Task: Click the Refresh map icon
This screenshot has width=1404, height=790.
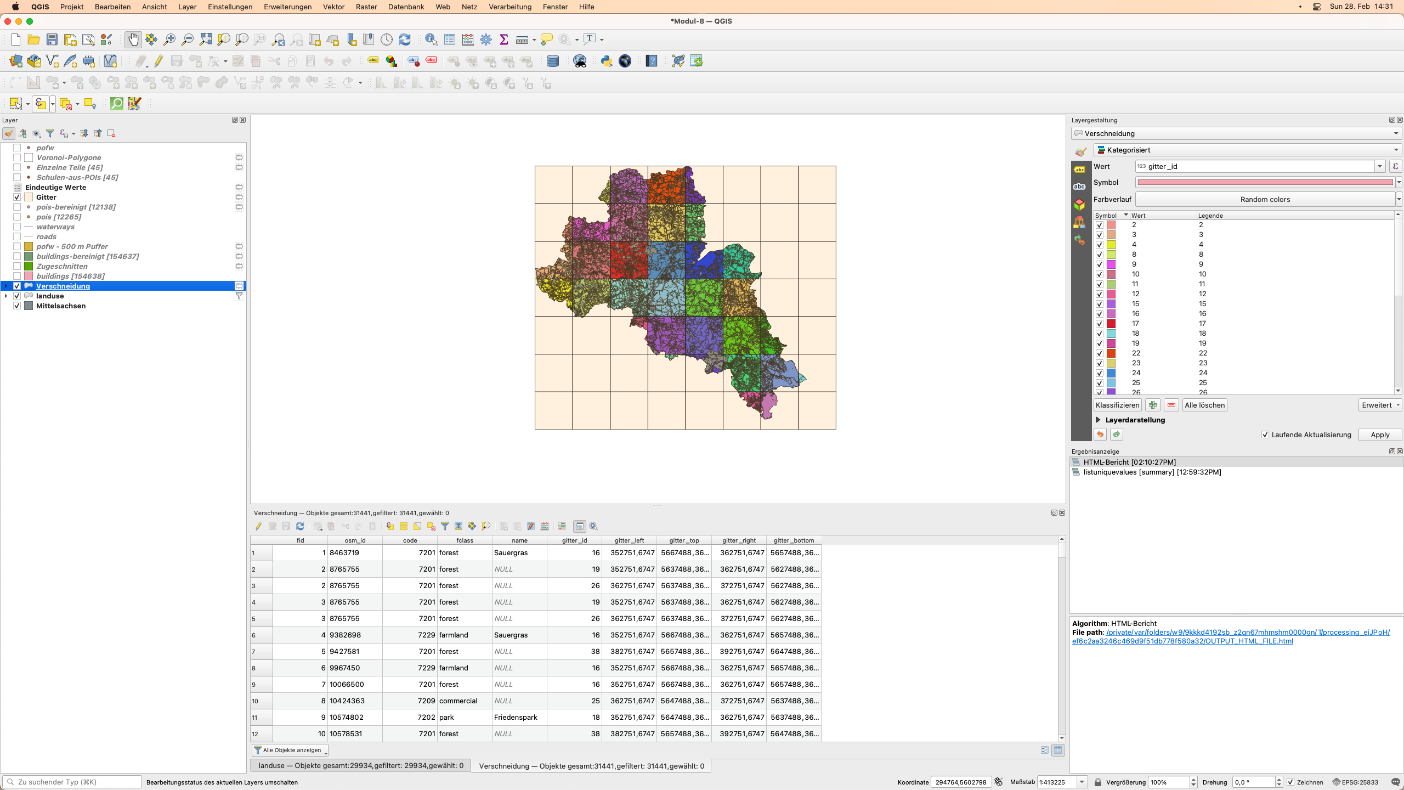Action: [405, 39]
